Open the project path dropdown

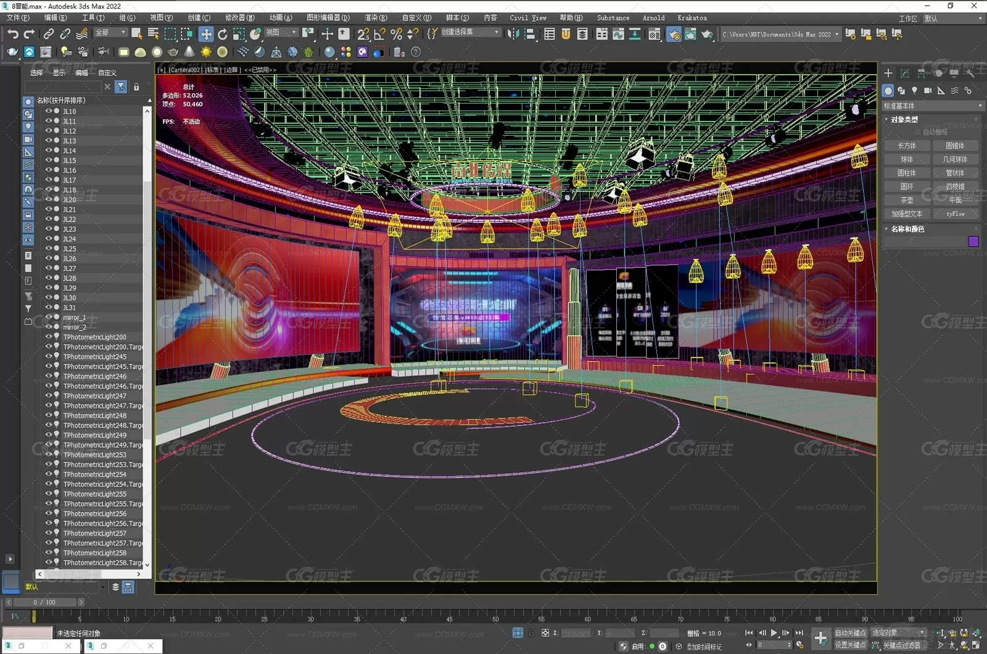780,35
